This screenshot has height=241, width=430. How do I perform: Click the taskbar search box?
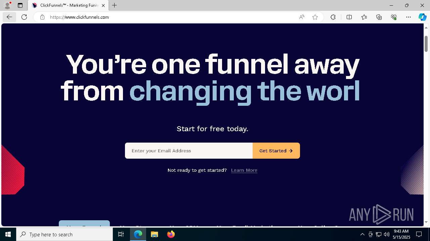click(x=64, y=234)
